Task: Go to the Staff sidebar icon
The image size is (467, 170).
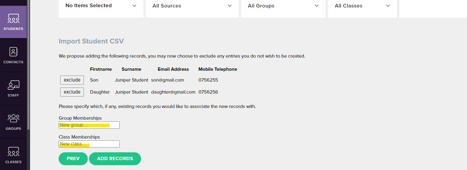Action: 13,85
